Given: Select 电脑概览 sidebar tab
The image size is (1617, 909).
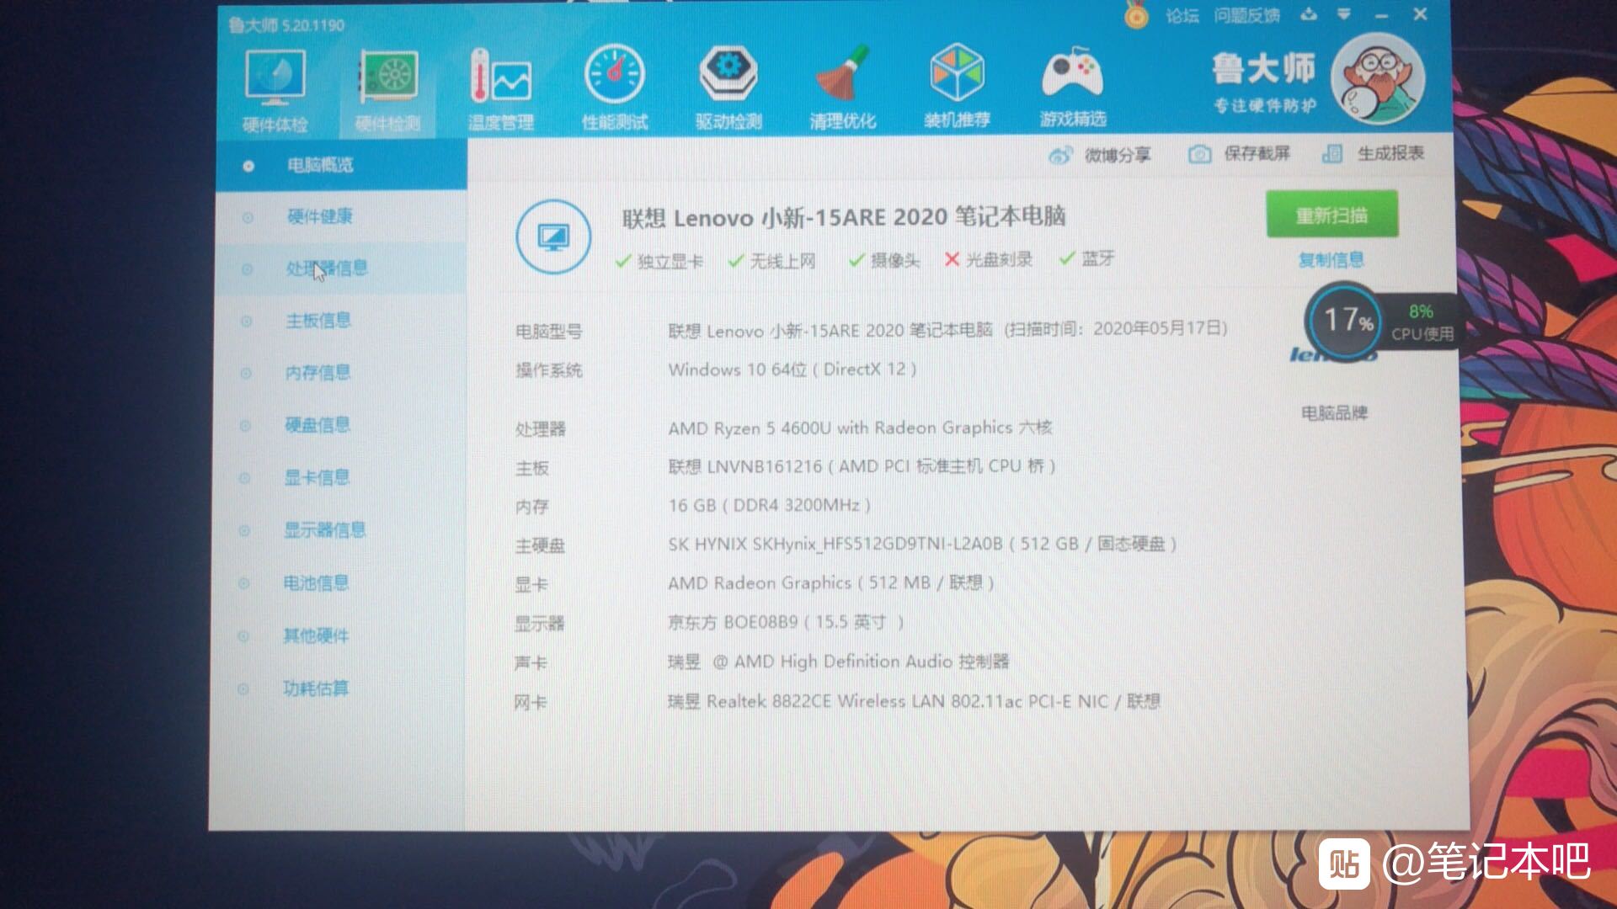Looking at the screenshot, I should (341, 165).
